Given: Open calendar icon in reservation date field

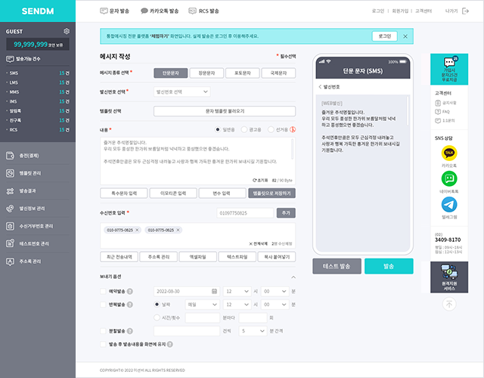Looking at the screenshot, I should [214, 291].
